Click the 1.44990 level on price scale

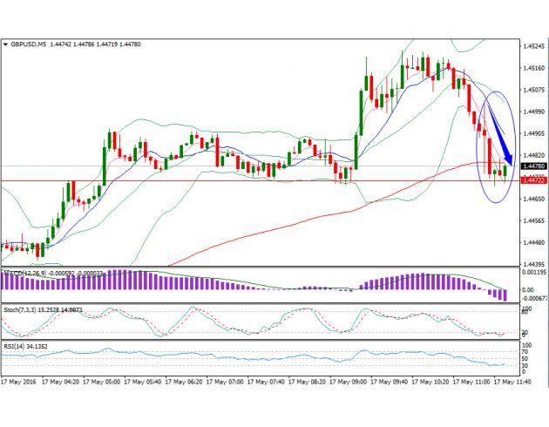(x=534, y=112)
